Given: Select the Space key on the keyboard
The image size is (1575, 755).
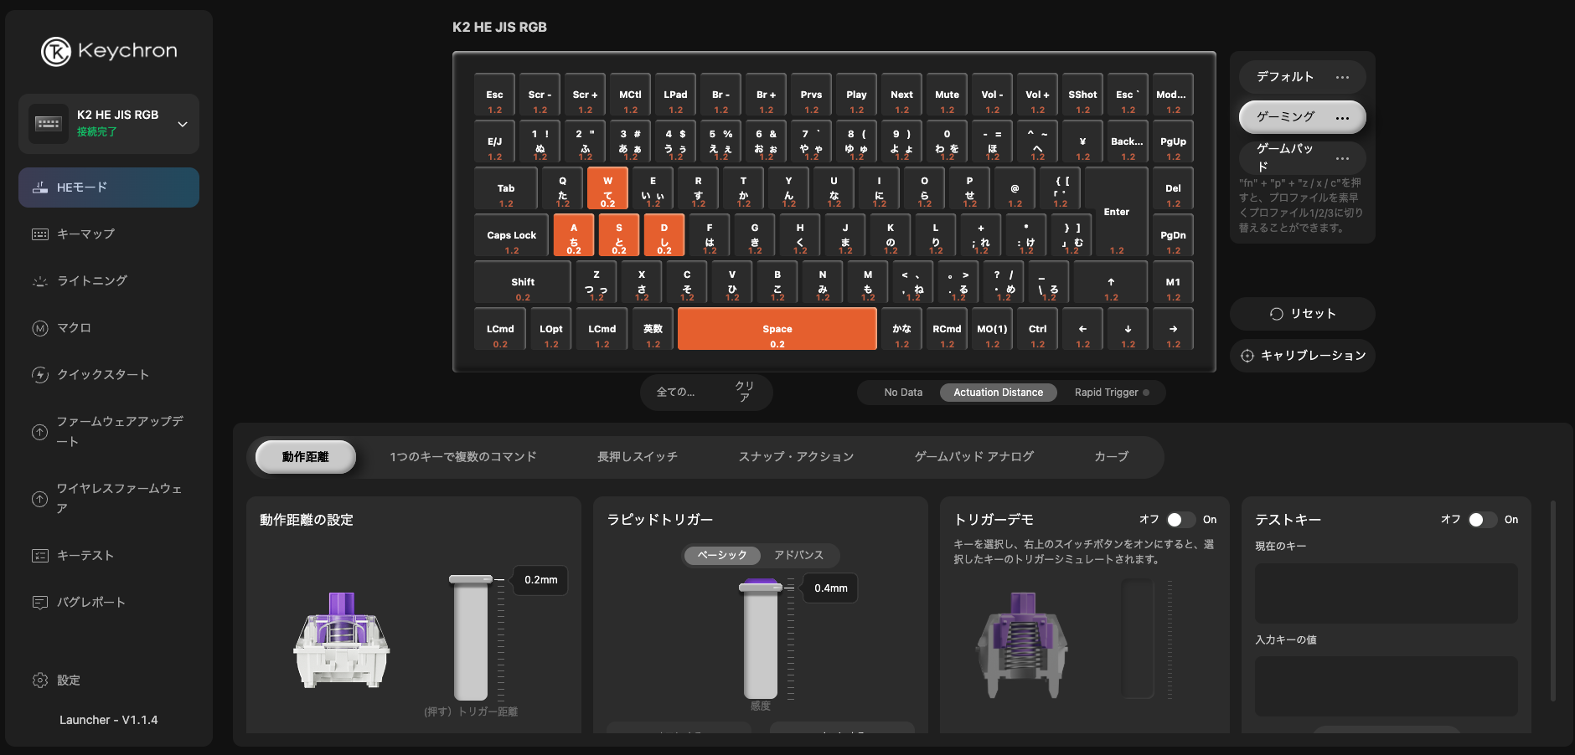Looking at the screenshot, I should point(777,330).
